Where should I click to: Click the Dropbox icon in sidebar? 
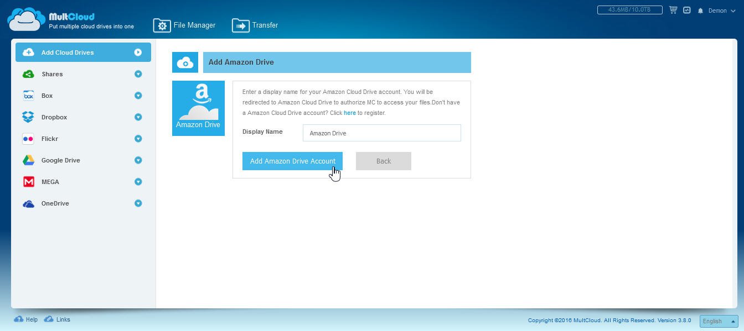pos(28,117)
